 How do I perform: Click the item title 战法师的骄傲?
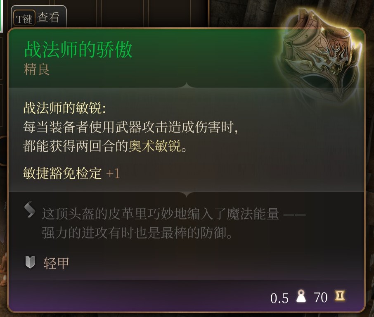pyautogui.click(x=78, y=50)
